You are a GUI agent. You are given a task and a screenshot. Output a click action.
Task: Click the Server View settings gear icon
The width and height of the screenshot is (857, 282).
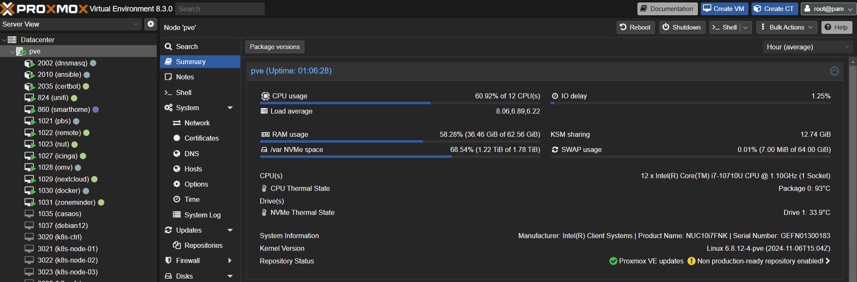pyautogui.click(x=151, y=24)
